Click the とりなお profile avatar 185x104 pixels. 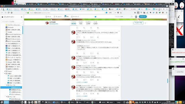click(47, 23)
